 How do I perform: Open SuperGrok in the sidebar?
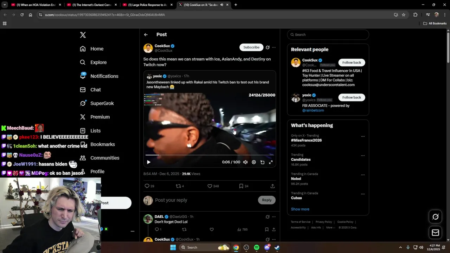pos(97,103)
